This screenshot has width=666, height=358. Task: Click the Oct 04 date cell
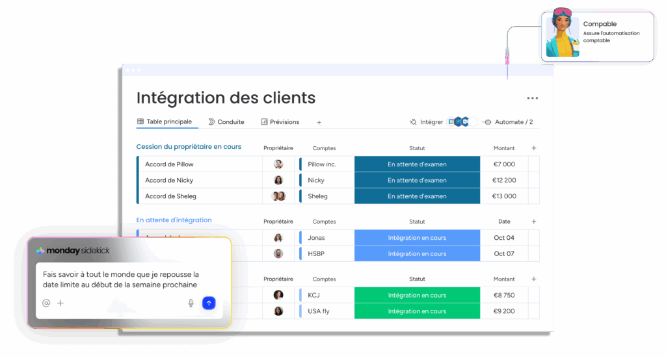coord(504,238)
